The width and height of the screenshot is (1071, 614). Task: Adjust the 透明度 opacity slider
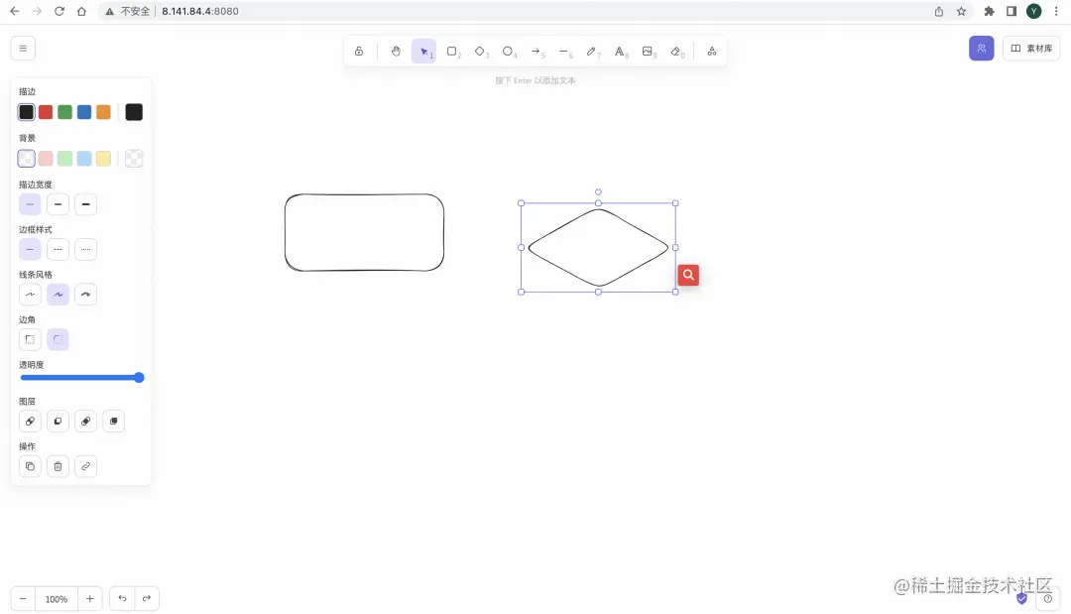[x=82, y=378]
